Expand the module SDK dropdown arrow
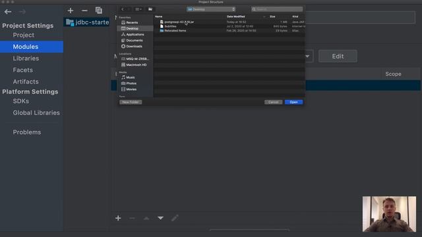This screenshot has height=237, width=422. 307,56
